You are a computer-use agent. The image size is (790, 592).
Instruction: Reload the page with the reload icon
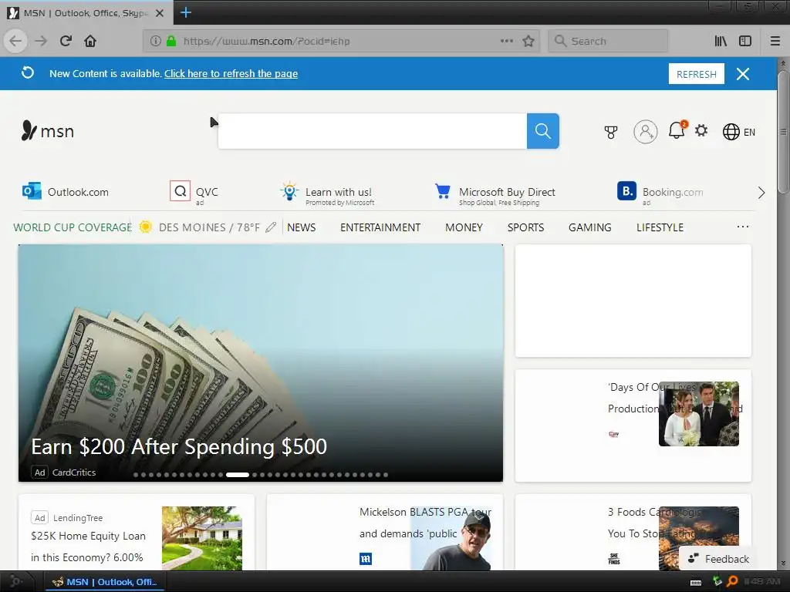coord(66,41)
